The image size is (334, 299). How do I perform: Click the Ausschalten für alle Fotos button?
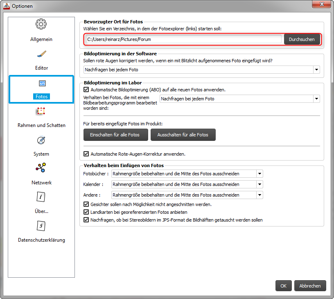183,135
